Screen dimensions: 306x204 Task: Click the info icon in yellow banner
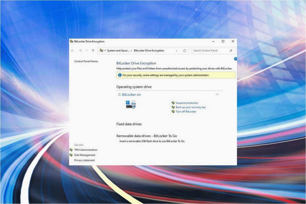[120, 75]
